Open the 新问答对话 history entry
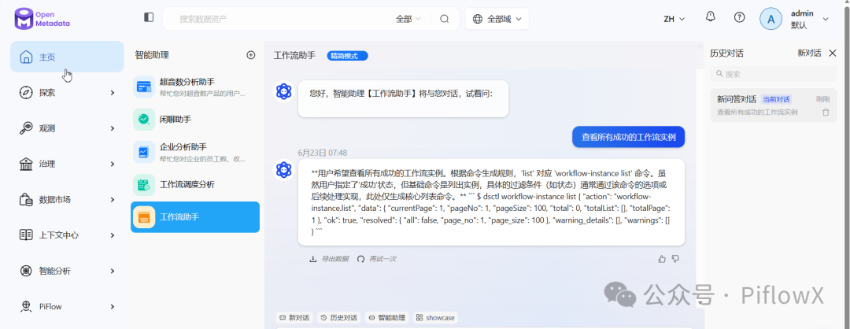850x329 pixels. point(774,105)
